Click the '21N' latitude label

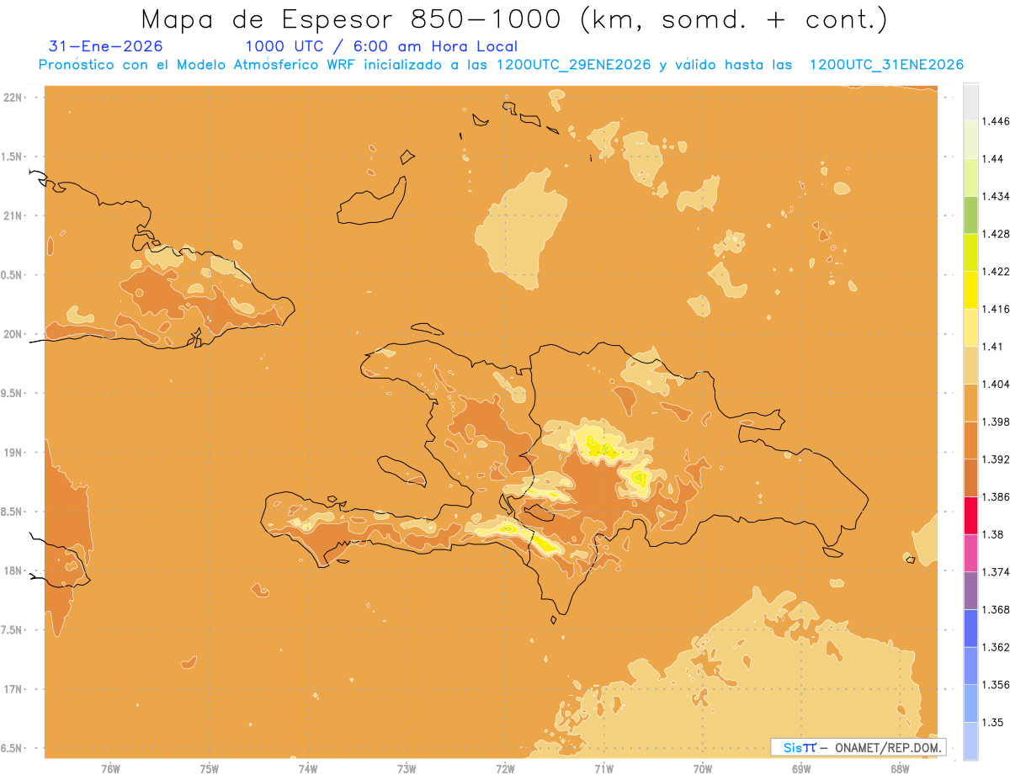(14, 215)
